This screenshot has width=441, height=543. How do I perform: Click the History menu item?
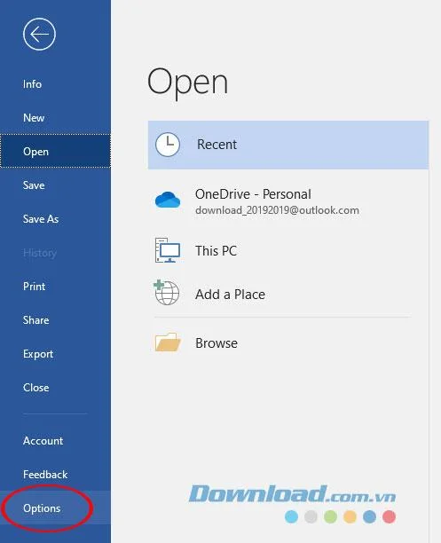(55, 253)
